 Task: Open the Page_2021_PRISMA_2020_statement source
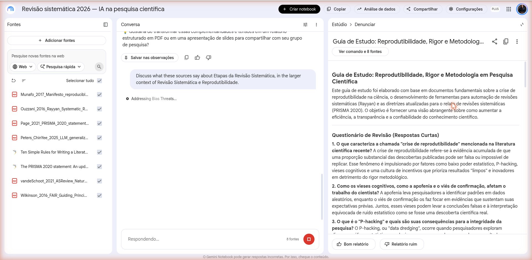pos(55,123)
